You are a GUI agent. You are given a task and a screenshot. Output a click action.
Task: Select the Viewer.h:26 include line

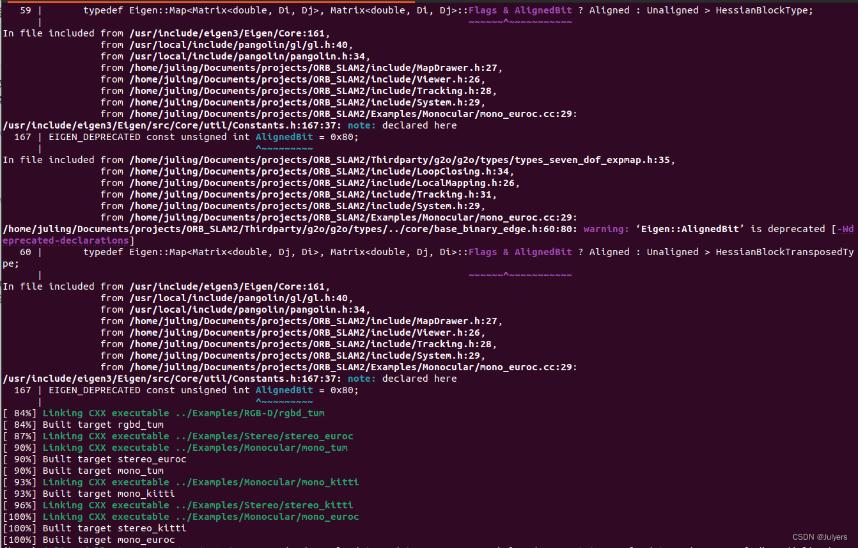281,79
